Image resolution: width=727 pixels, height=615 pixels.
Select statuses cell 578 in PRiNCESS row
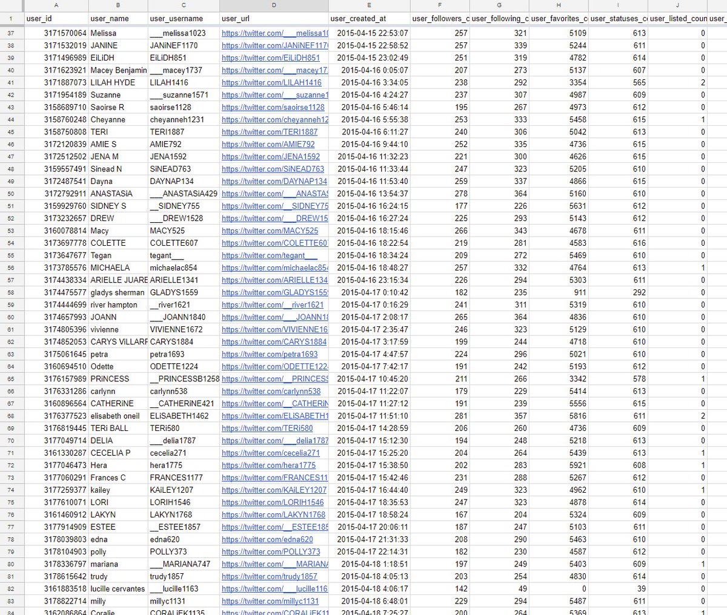tap(618, 379)
